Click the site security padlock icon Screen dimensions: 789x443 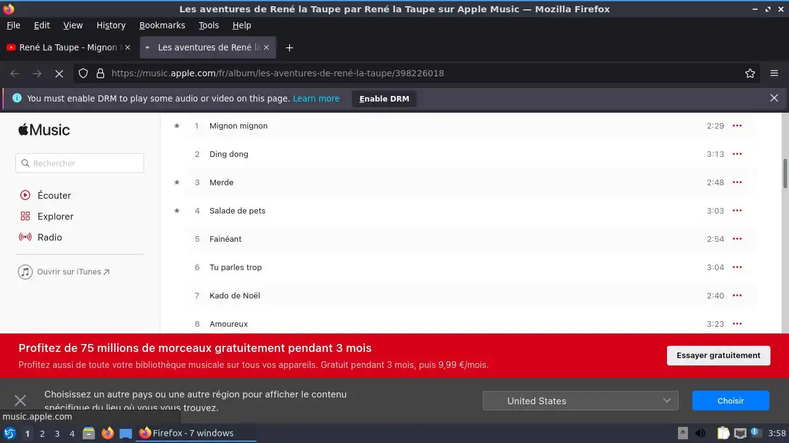coord(100,73)
